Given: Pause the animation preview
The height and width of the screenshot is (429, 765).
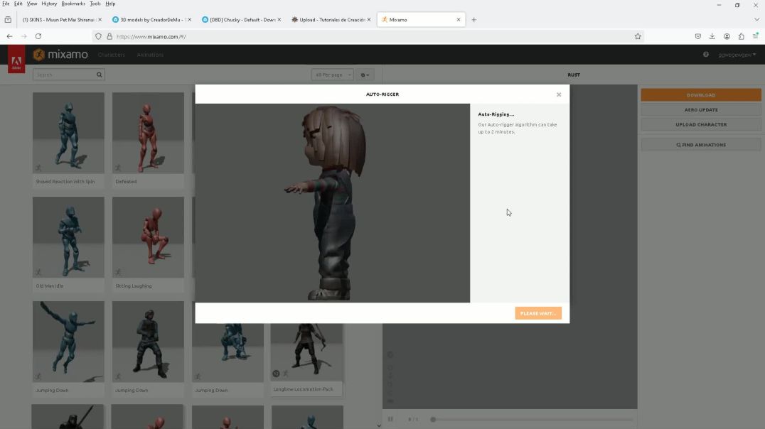Looking at the screenshot, I should pyautogui.click(x=390, y=419).
